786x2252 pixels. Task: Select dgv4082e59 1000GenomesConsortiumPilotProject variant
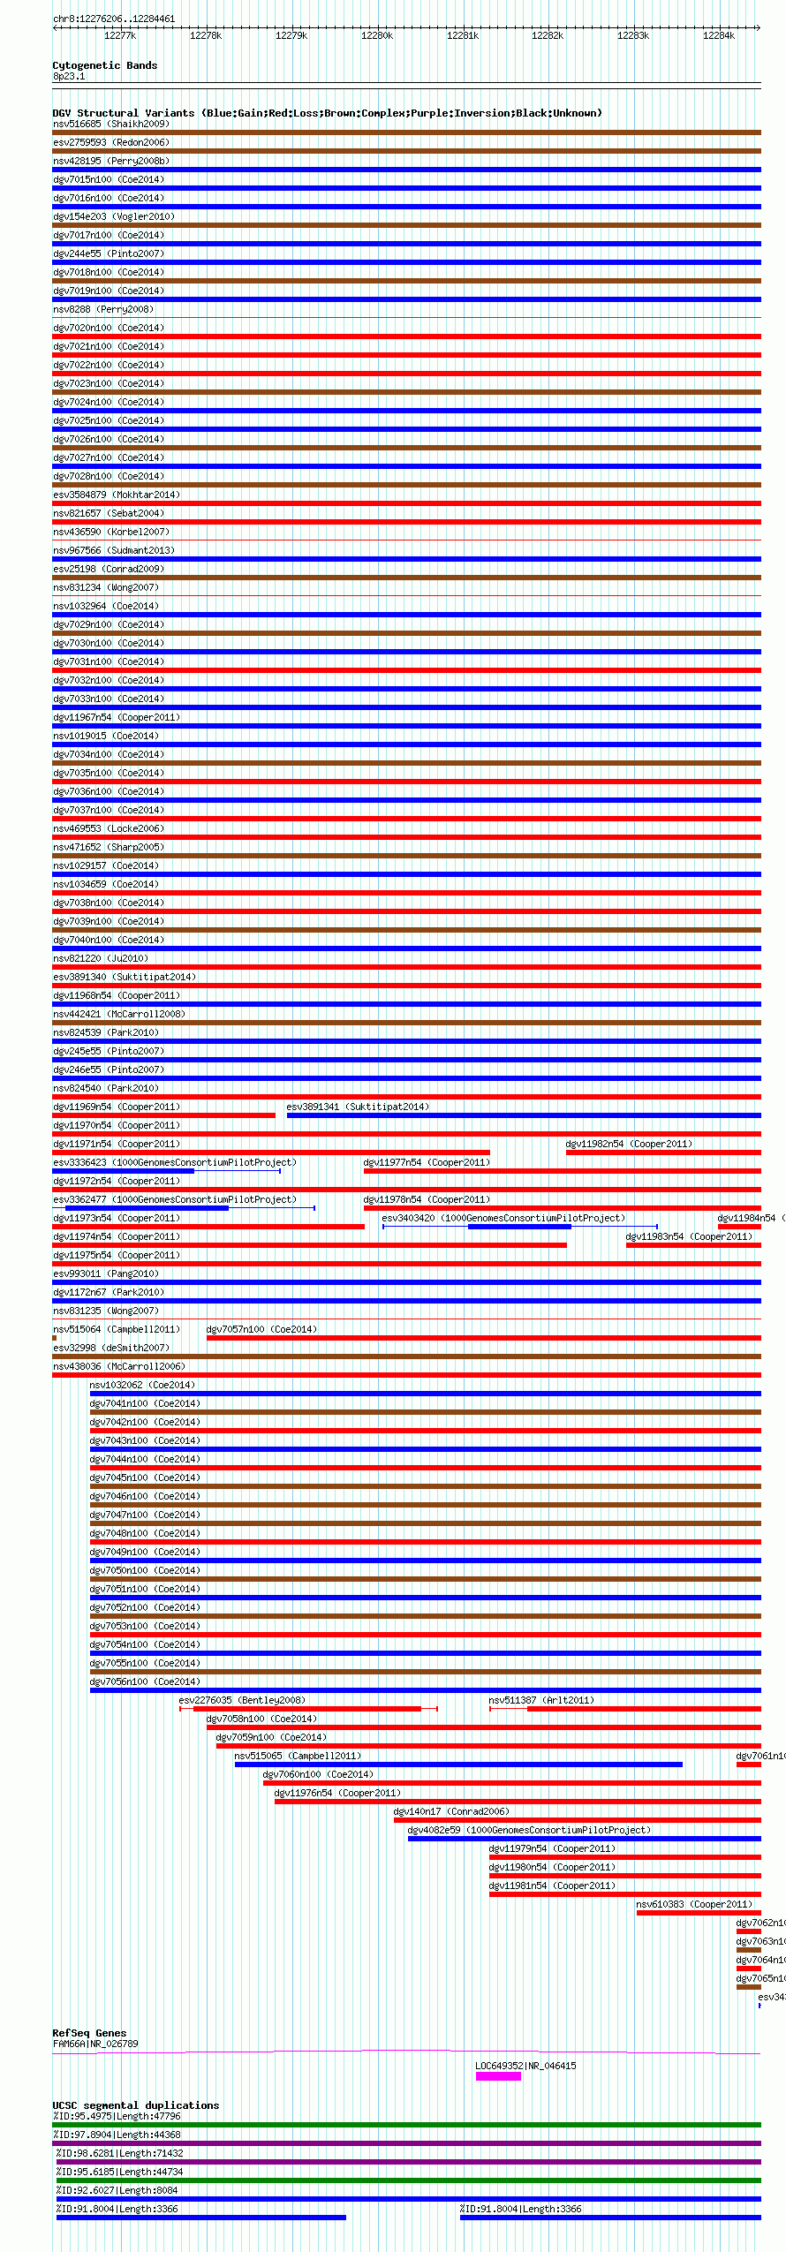point(529,1830)
